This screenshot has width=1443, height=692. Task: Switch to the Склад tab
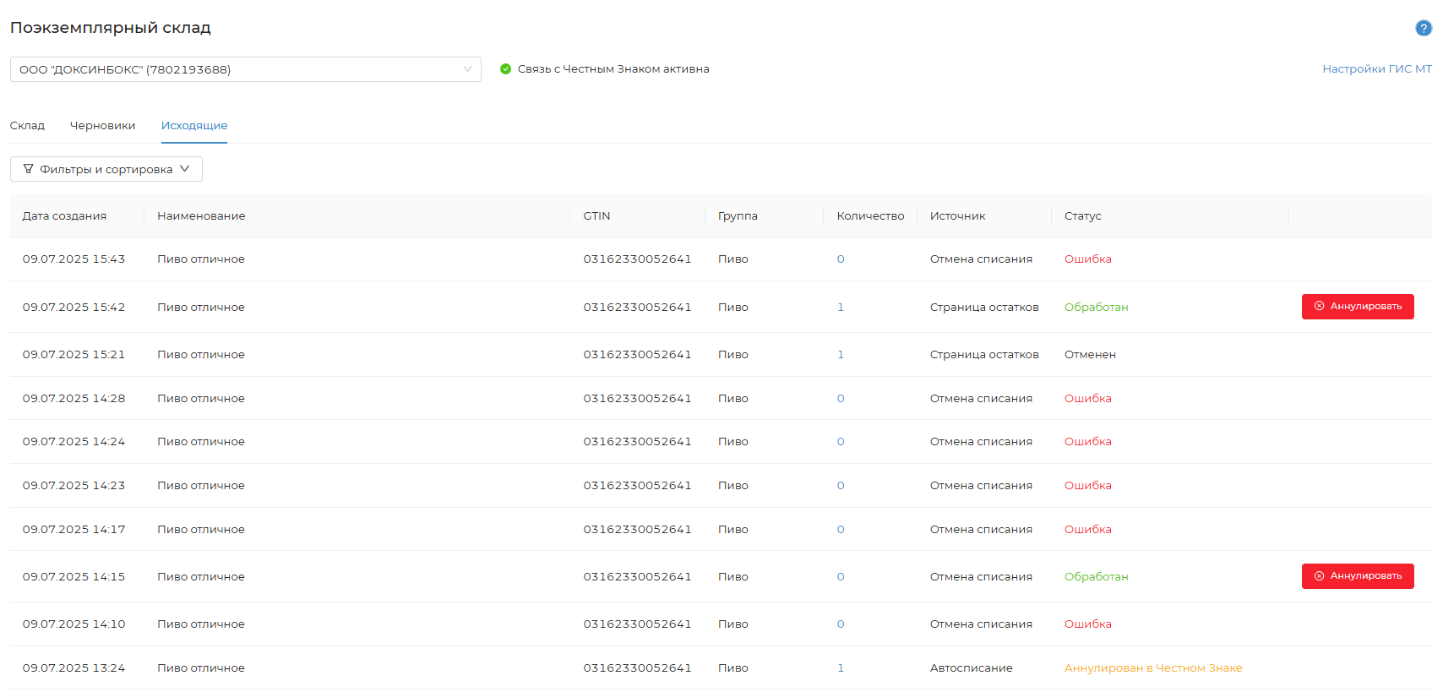tap(27, 126)
